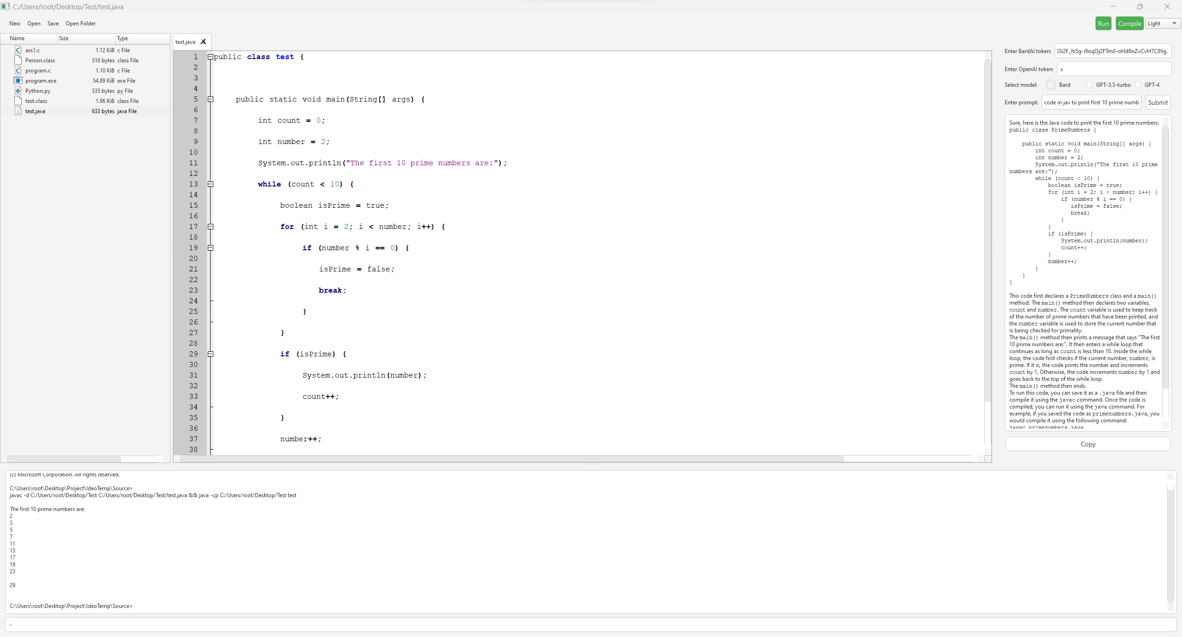Click the Run button to execute code
The image size is (1182, 637).
[x=1104, y=23]
